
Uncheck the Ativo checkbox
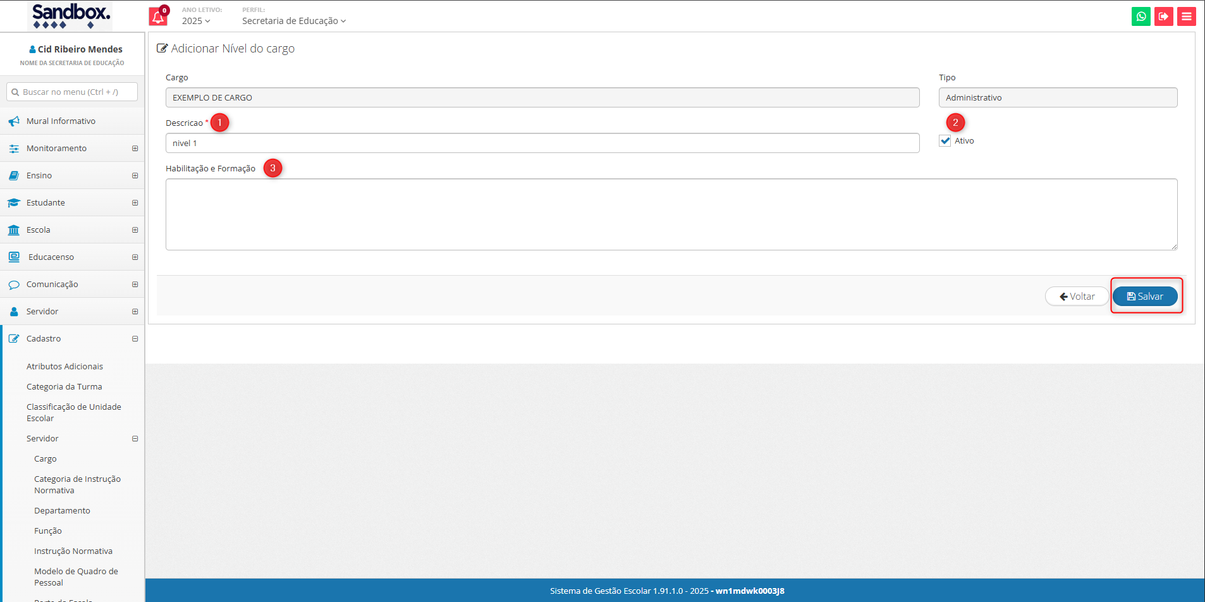click(945, 141)
